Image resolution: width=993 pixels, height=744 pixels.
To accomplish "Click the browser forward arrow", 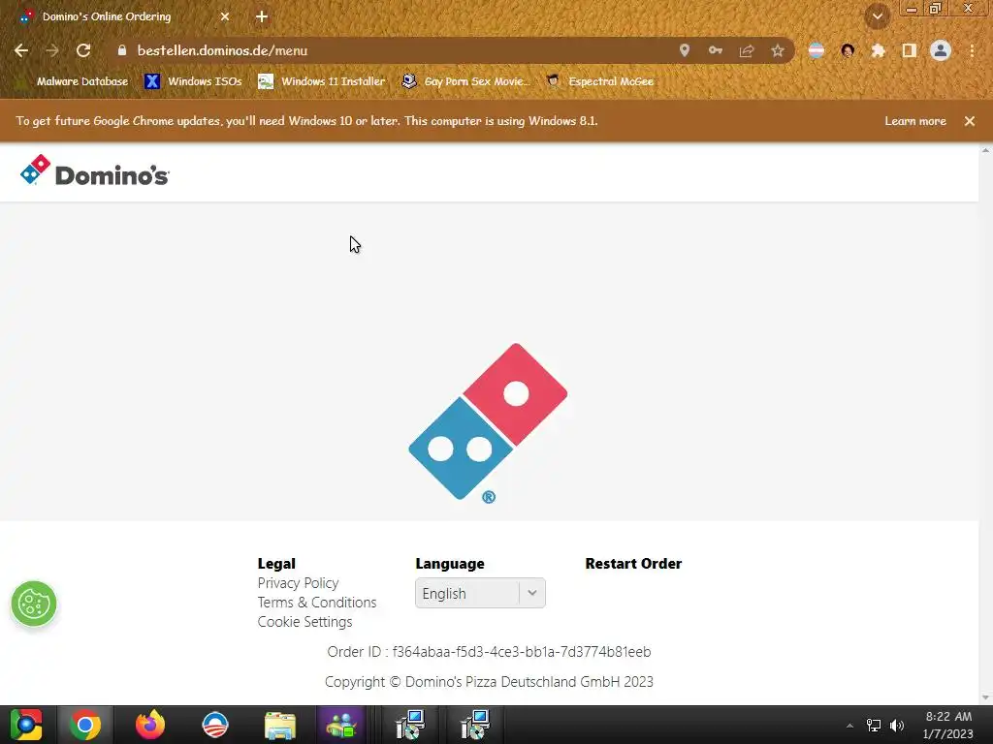I will (52, 50).
